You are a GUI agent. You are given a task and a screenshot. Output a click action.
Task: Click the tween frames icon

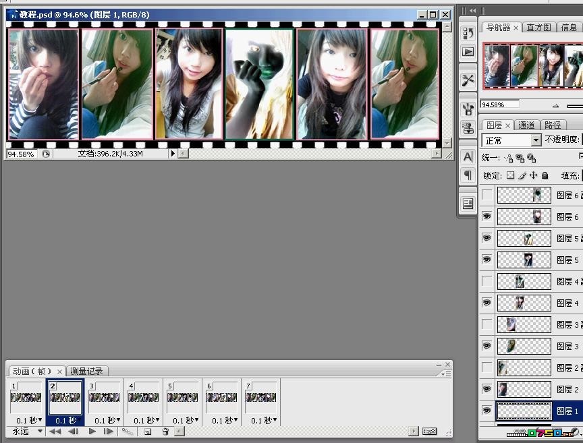(127, 431)
